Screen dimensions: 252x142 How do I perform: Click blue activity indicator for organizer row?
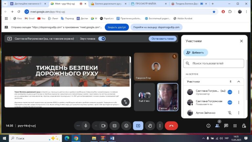230,92
